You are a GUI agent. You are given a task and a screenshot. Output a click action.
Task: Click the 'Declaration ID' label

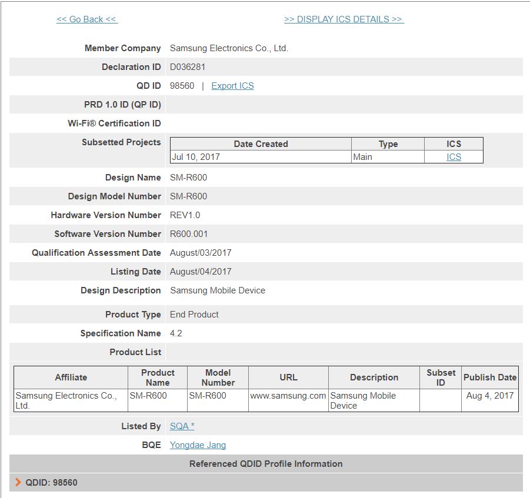point(132,67)
